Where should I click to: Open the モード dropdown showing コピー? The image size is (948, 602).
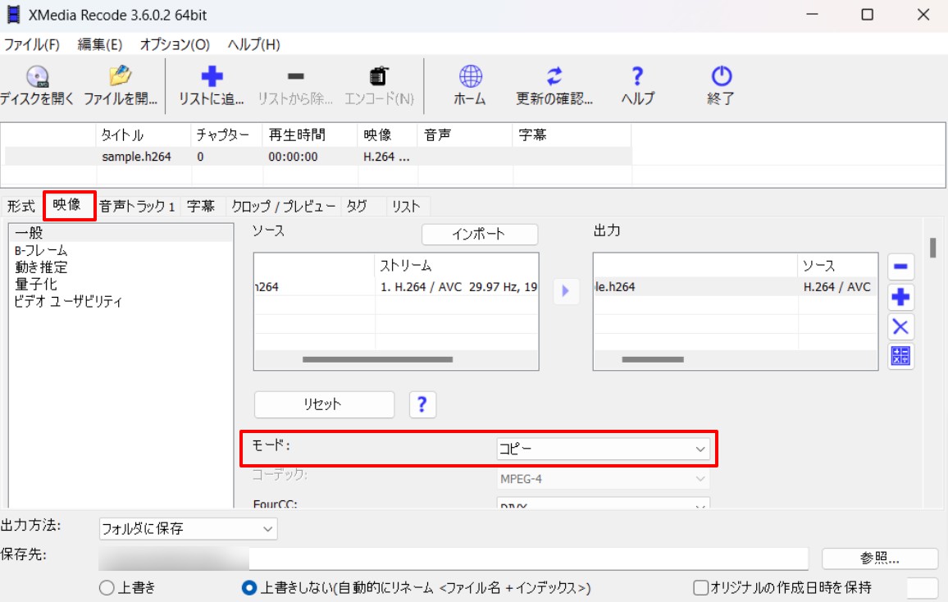[603, 449]
